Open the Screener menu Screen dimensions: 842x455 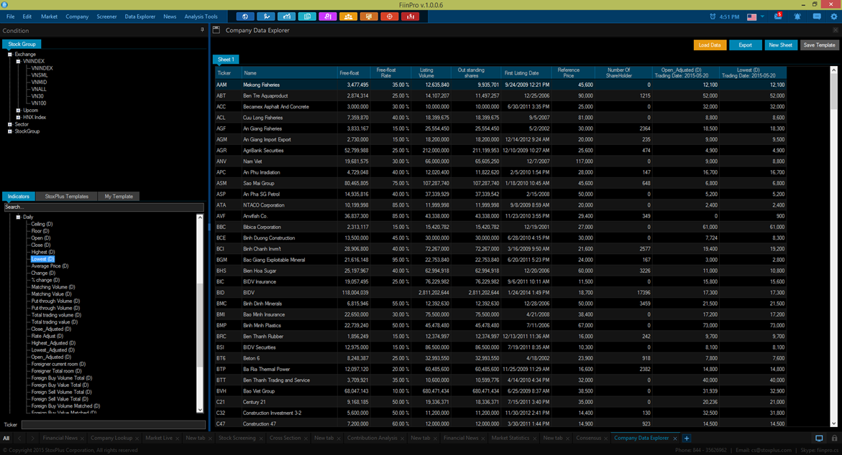106,17
